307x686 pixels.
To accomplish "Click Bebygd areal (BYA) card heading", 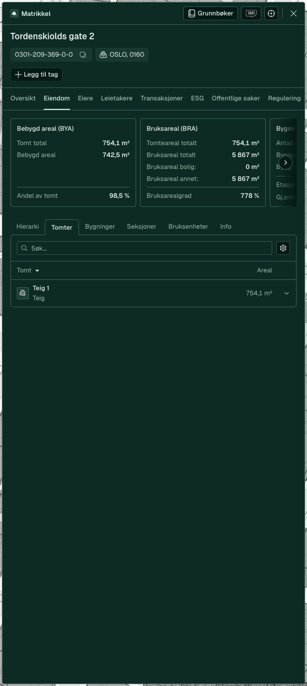I will [45, 129].
